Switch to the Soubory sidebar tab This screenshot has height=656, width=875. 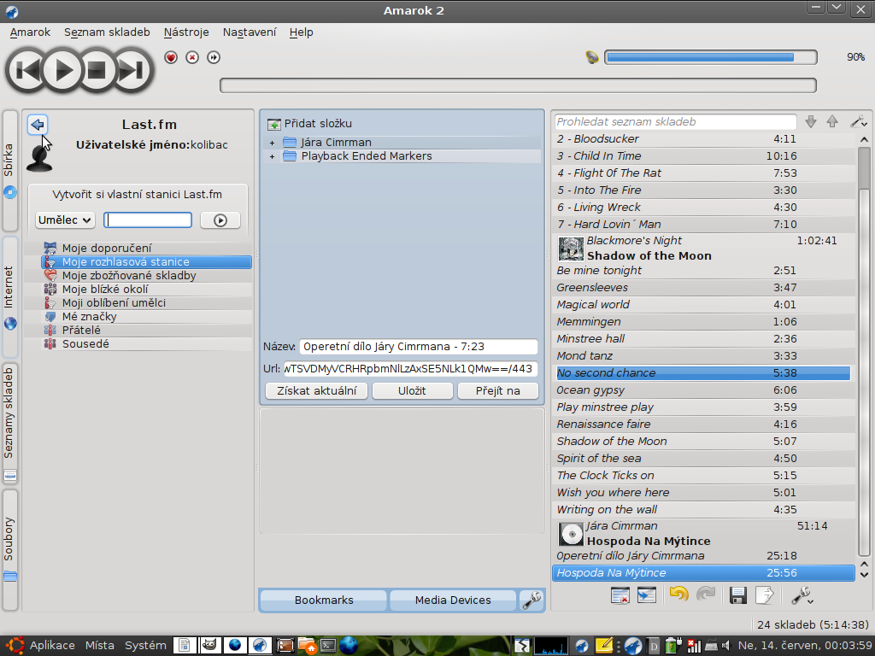[x=10, y=549]
